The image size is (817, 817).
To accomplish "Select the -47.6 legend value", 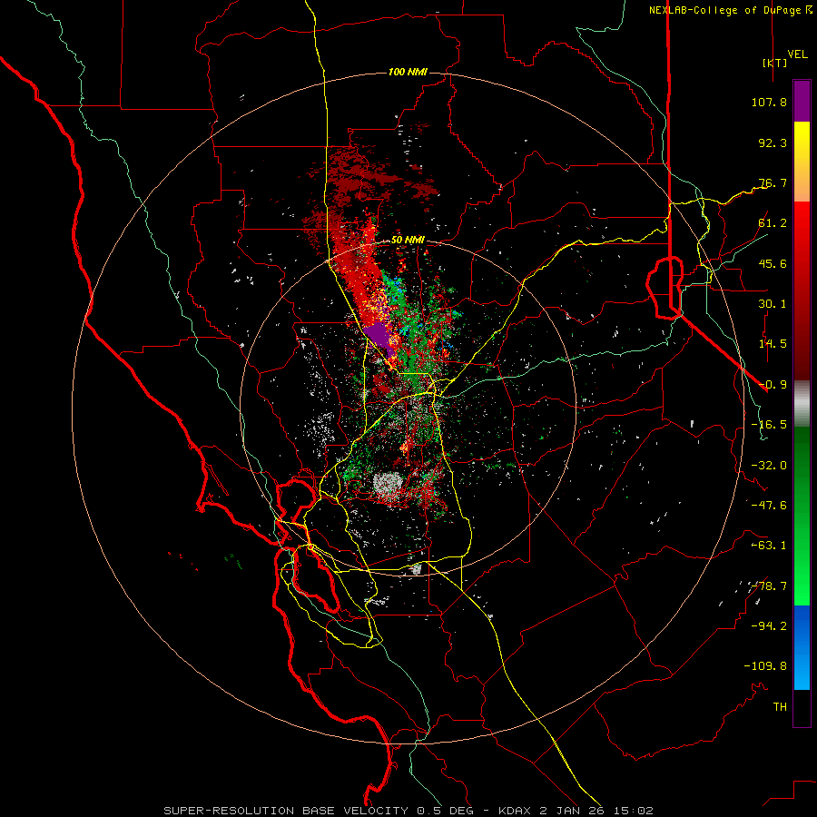I will (769, 506).
